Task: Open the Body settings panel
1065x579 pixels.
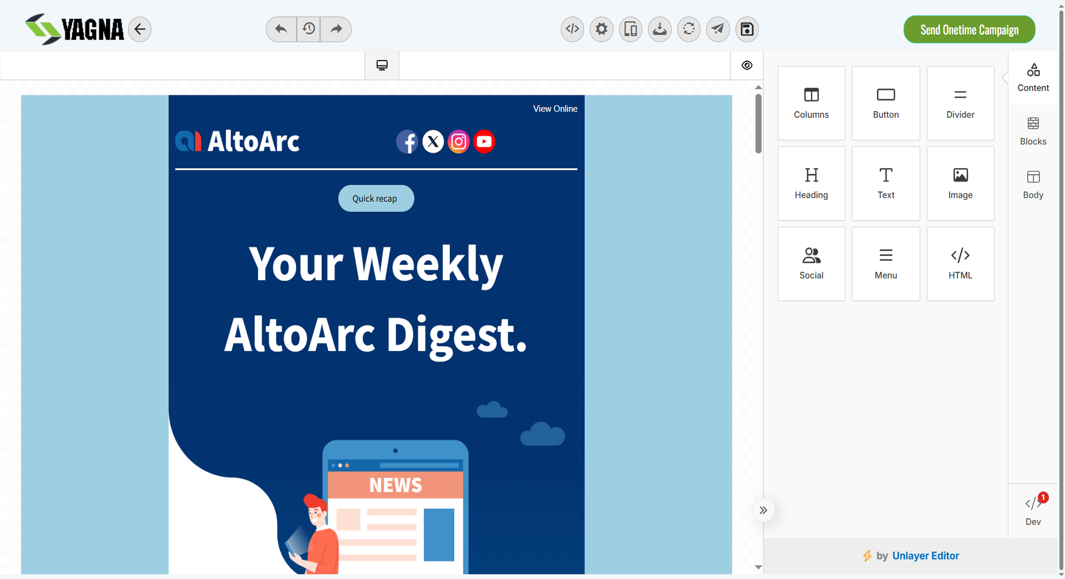Action: tap(1033, 185)
